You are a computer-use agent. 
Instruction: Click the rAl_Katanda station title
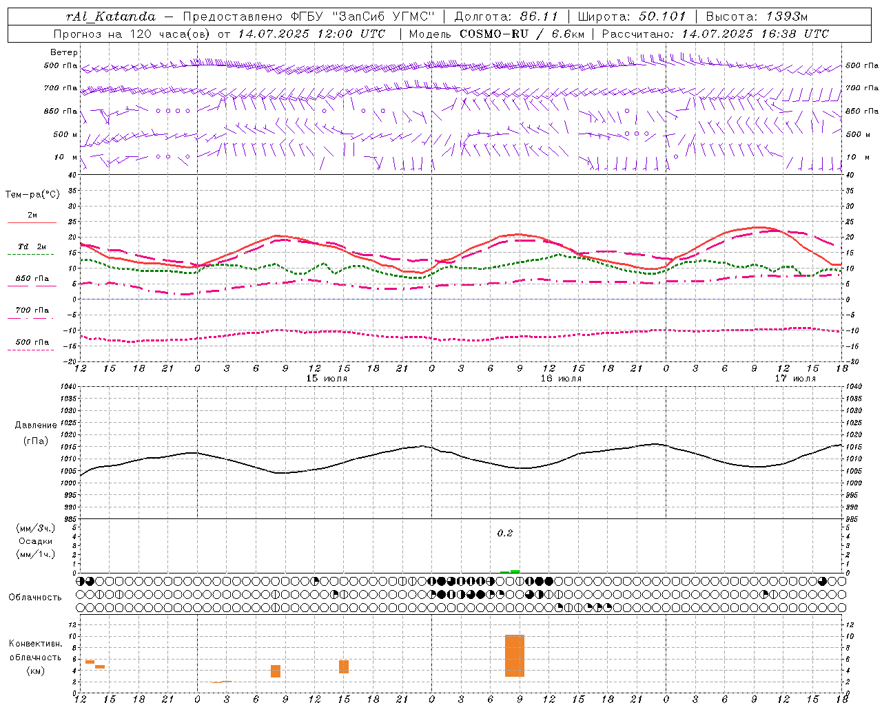point(112,17)
